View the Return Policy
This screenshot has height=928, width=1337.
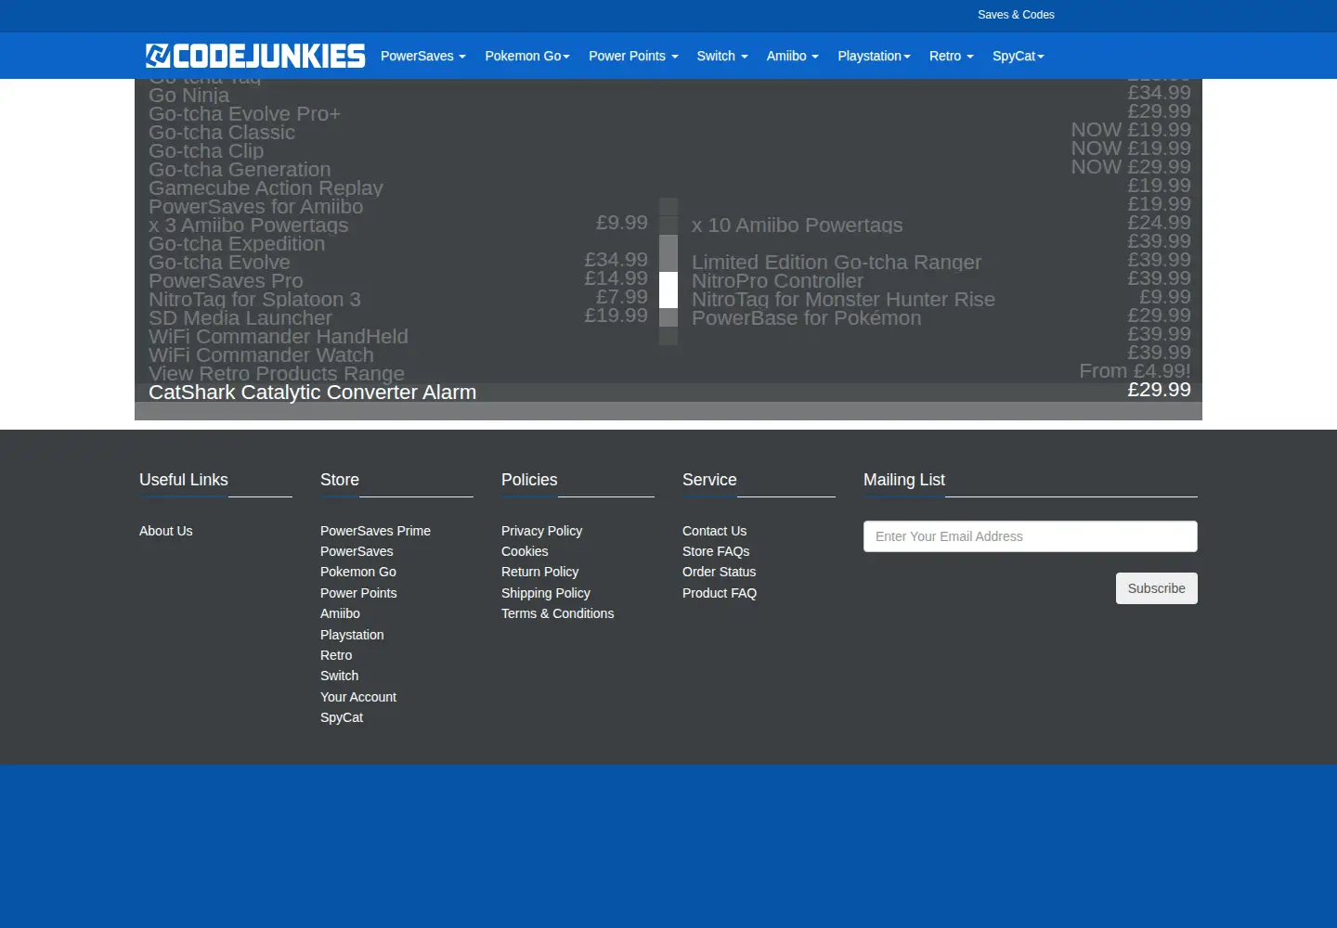(539, 572)
